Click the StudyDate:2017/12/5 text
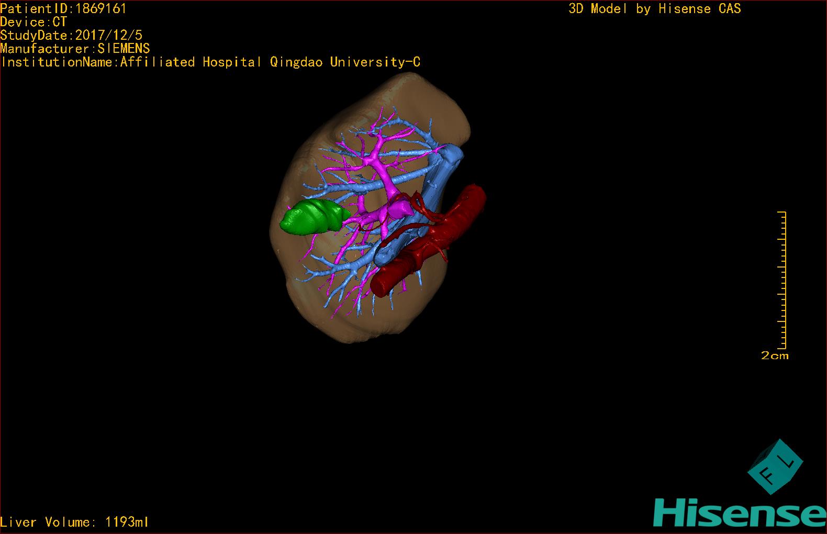 [x=71, y=35]
